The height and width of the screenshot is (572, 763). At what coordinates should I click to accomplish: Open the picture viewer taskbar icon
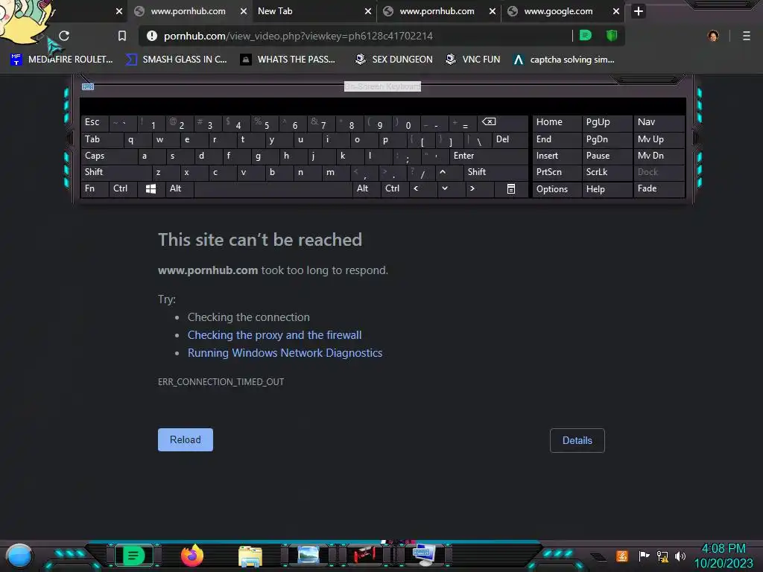point(308,554)
